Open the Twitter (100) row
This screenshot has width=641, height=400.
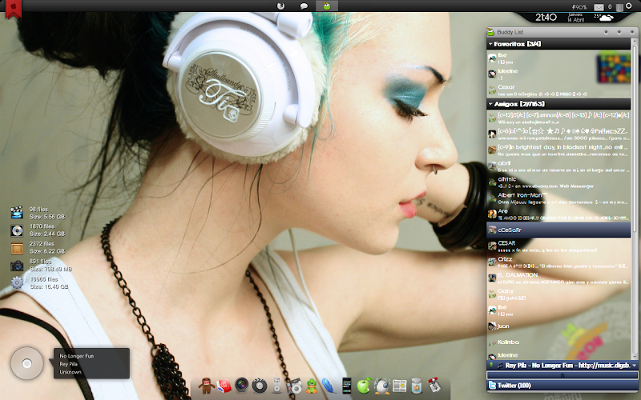tap(562, 386)
